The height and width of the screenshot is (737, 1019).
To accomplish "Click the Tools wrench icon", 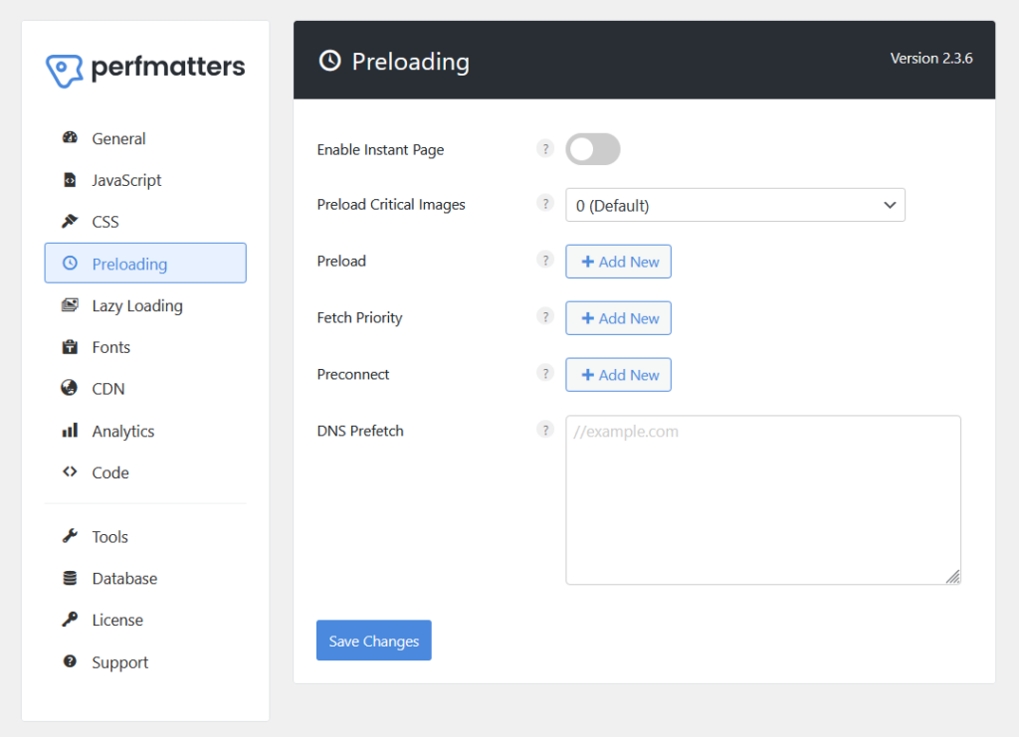I will click(70, 536).
